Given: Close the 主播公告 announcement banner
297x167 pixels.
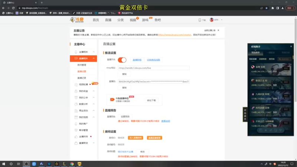Looking at the screenshot, I should click(218, 30).
